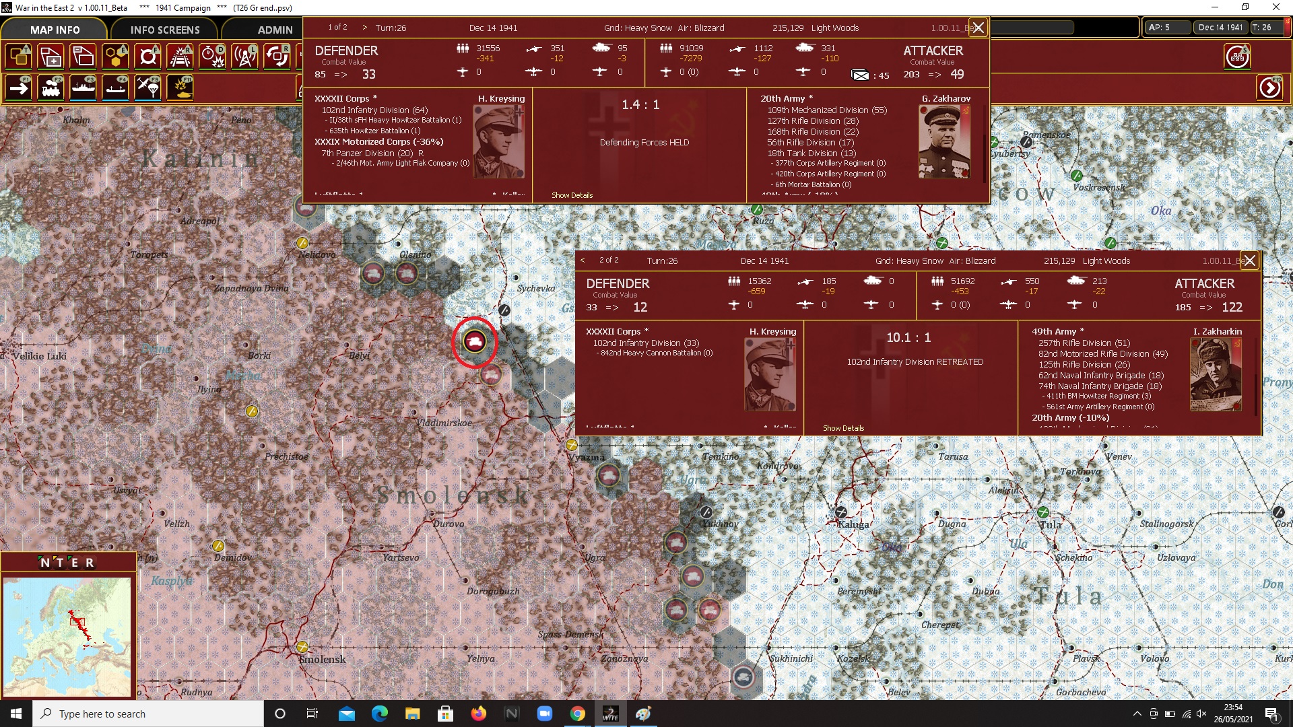1293x727 pixels.
Task: Select the rail movement mode icon
Action: [x=51, y=88]
